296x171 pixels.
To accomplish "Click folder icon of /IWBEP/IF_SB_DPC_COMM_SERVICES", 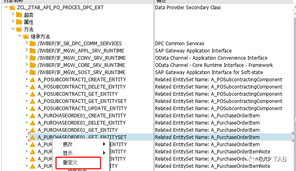I will (x=33, y=44).
